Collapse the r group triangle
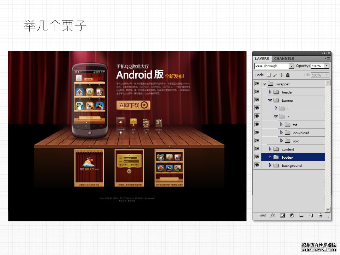This screenshot has width=340, height=255. [x=276, y=117]
